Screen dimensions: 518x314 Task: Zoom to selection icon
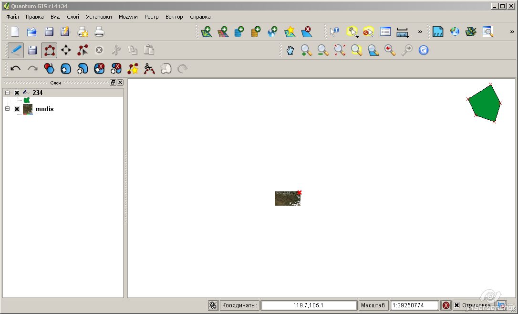coord(356,50)
